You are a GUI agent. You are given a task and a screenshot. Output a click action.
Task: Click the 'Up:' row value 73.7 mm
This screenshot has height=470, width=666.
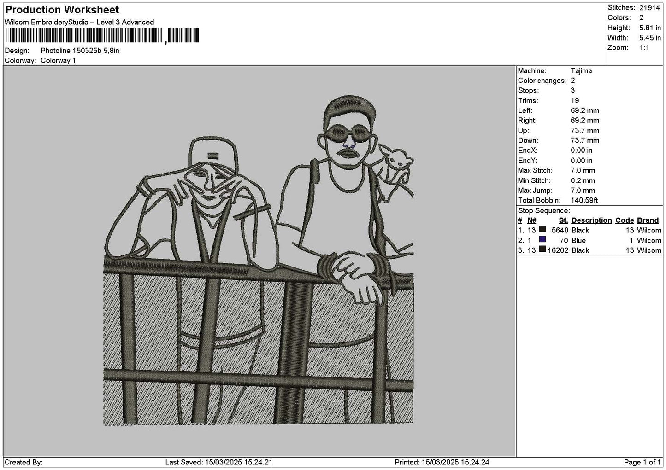click(x=585, y=131)
